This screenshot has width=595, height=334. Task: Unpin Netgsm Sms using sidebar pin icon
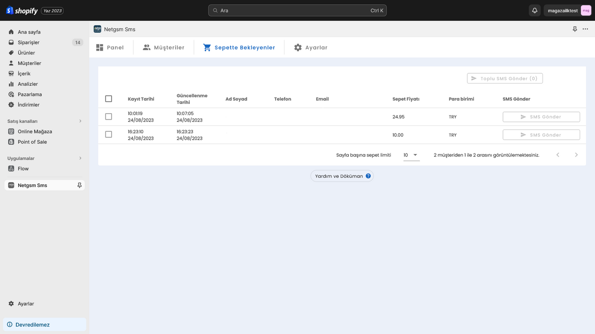pos(79,185)
